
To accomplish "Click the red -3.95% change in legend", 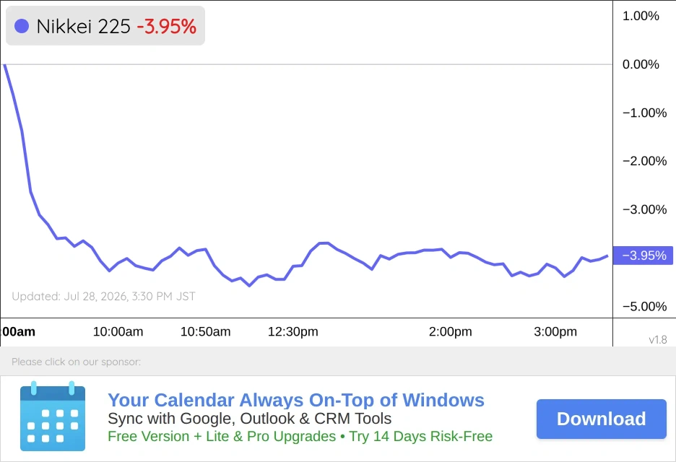I will point(166,26).
